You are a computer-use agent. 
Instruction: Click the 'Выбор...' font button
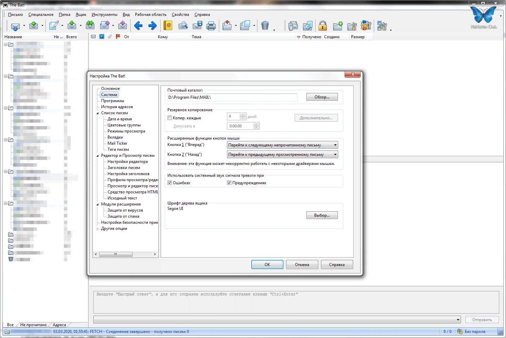[x=322, y=215]
